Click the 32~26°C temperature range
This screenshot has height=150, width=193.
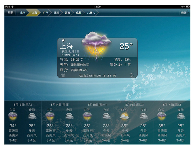[x=77, y=59]
